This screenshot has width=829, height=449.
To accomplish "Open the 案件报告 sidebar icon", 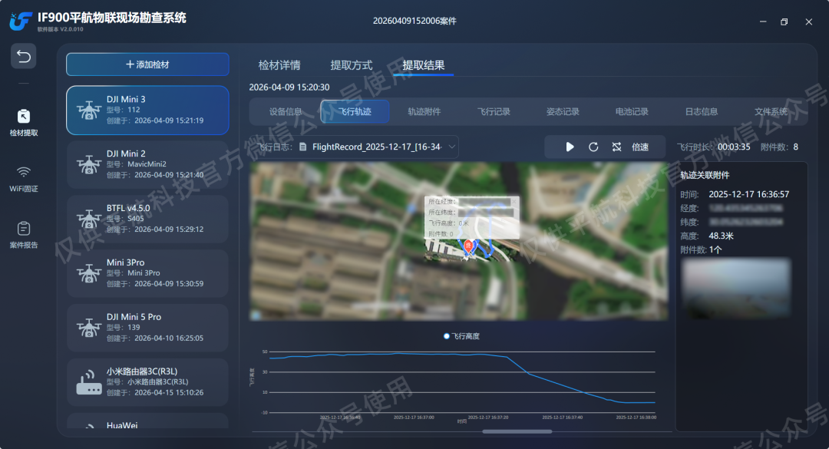I will coord(23,235).
